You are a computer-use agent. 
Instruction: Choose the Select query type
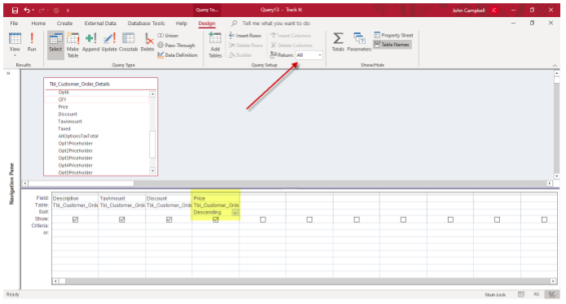[x=55, y=45]
